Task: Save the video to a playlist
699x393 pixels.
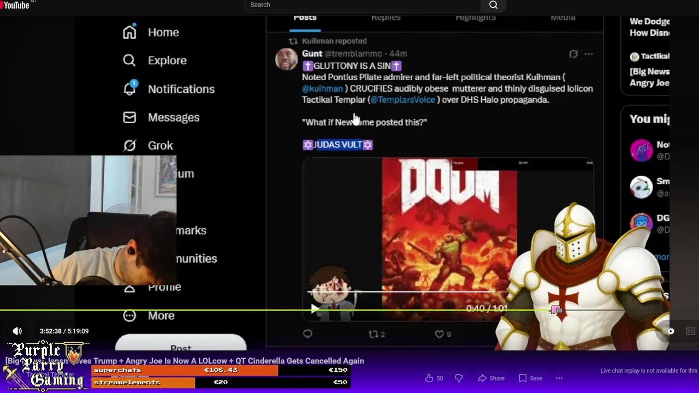Action: (x=530, y=378)
